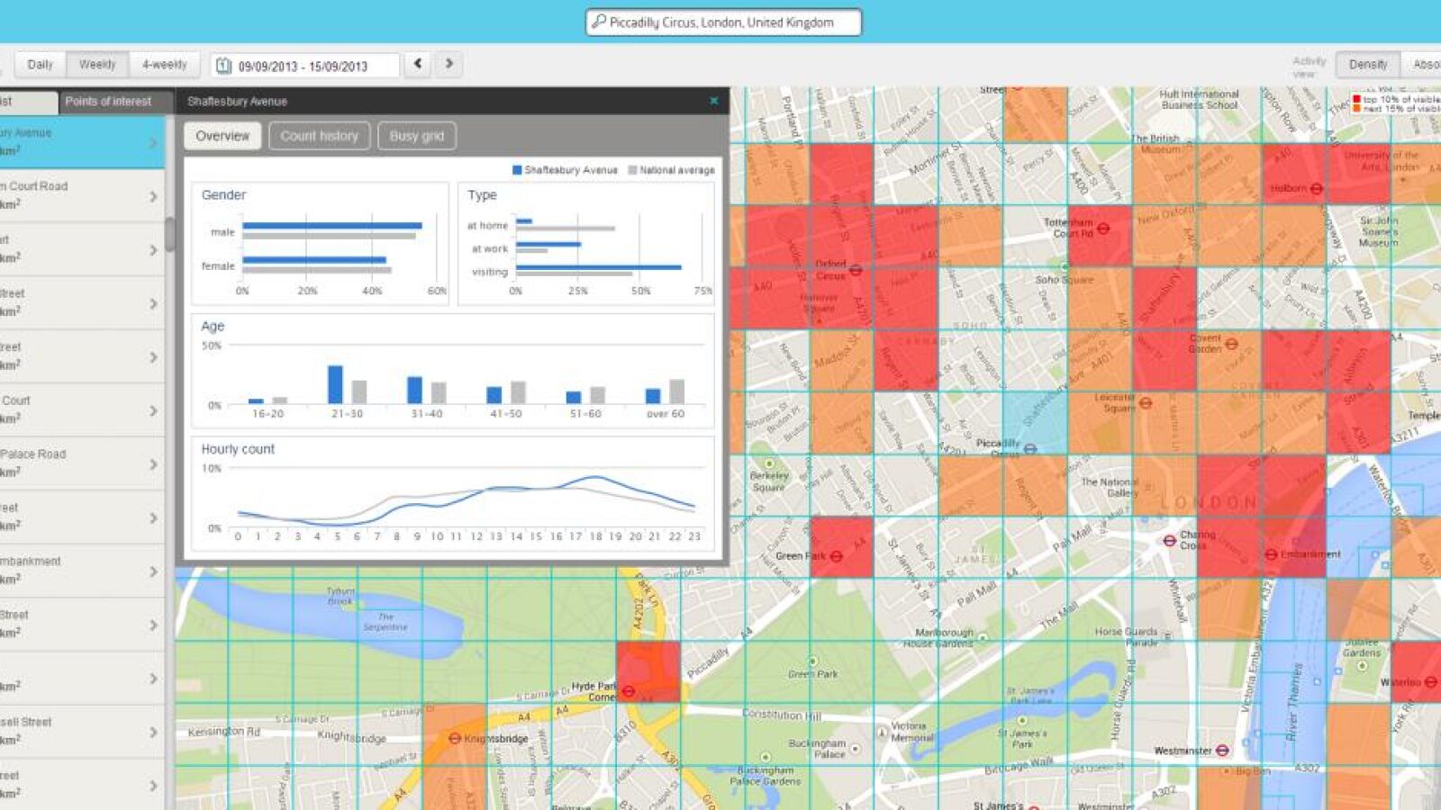Screen dimensions: 1441x810
Task: Click the Westminster underground station icon
Action: point(1222,750)
